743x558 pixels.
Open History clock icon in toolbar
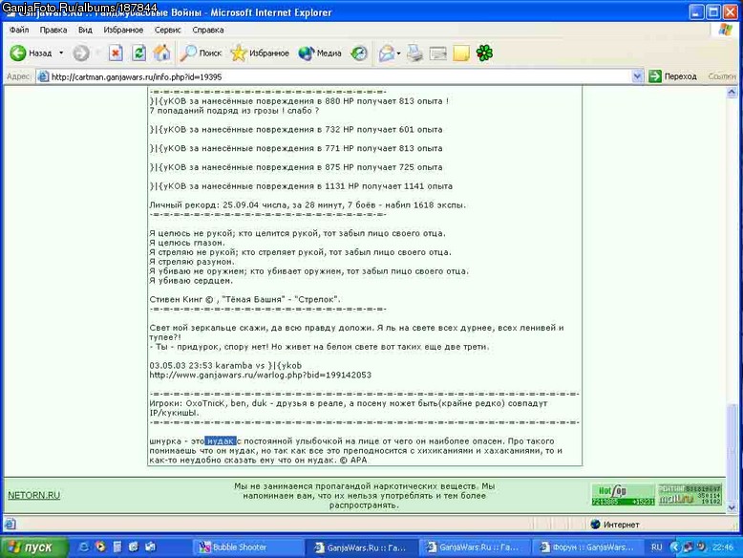[359, 54]
